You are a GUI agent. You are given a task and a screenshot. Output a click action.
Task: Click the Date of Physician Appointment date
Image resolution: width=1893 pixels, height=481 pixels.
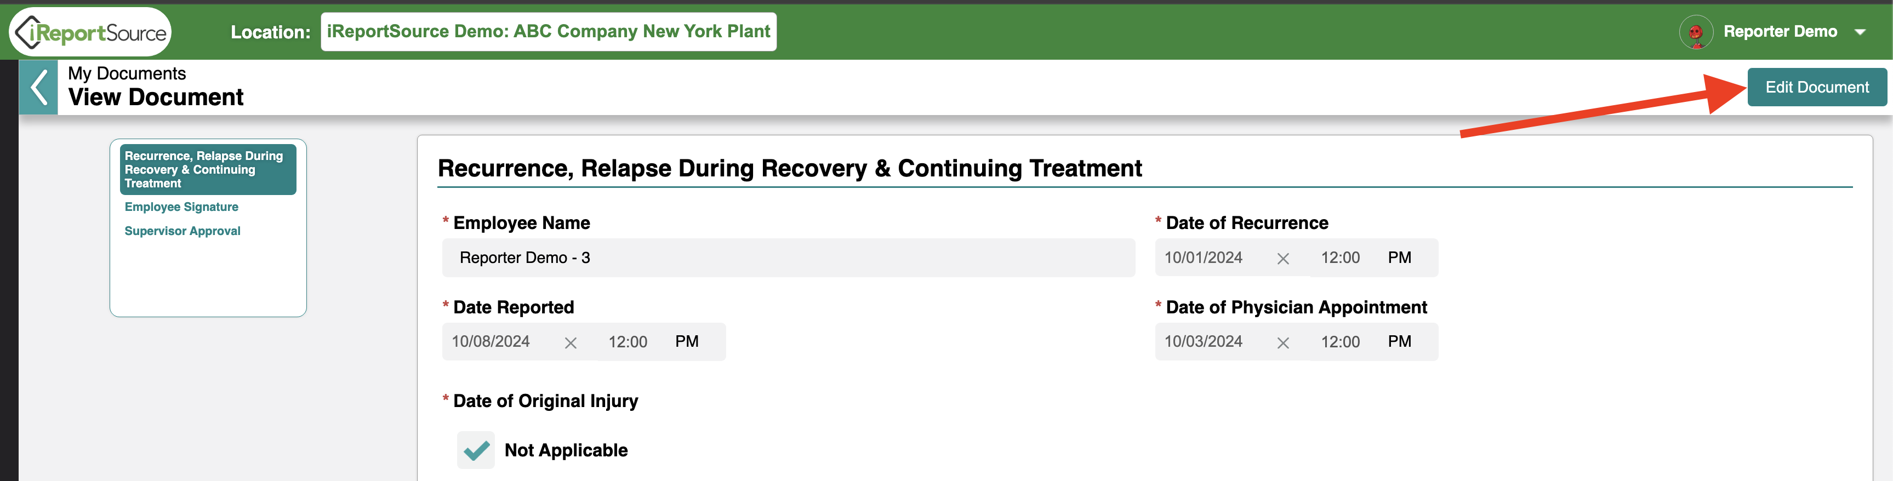click(x=1203, y=341)
